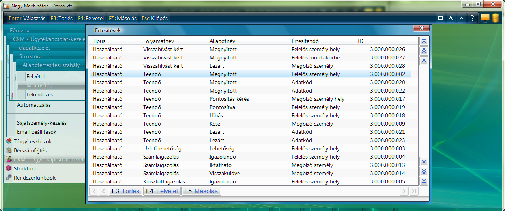Open Tárgyi eszközök menu entry
The height and width of the screenshot is (211, 505).
point(33,141)
